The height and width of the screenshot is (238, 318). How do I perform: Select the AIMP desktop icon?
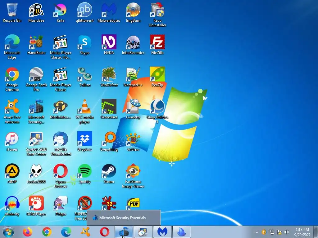(12, 174)
